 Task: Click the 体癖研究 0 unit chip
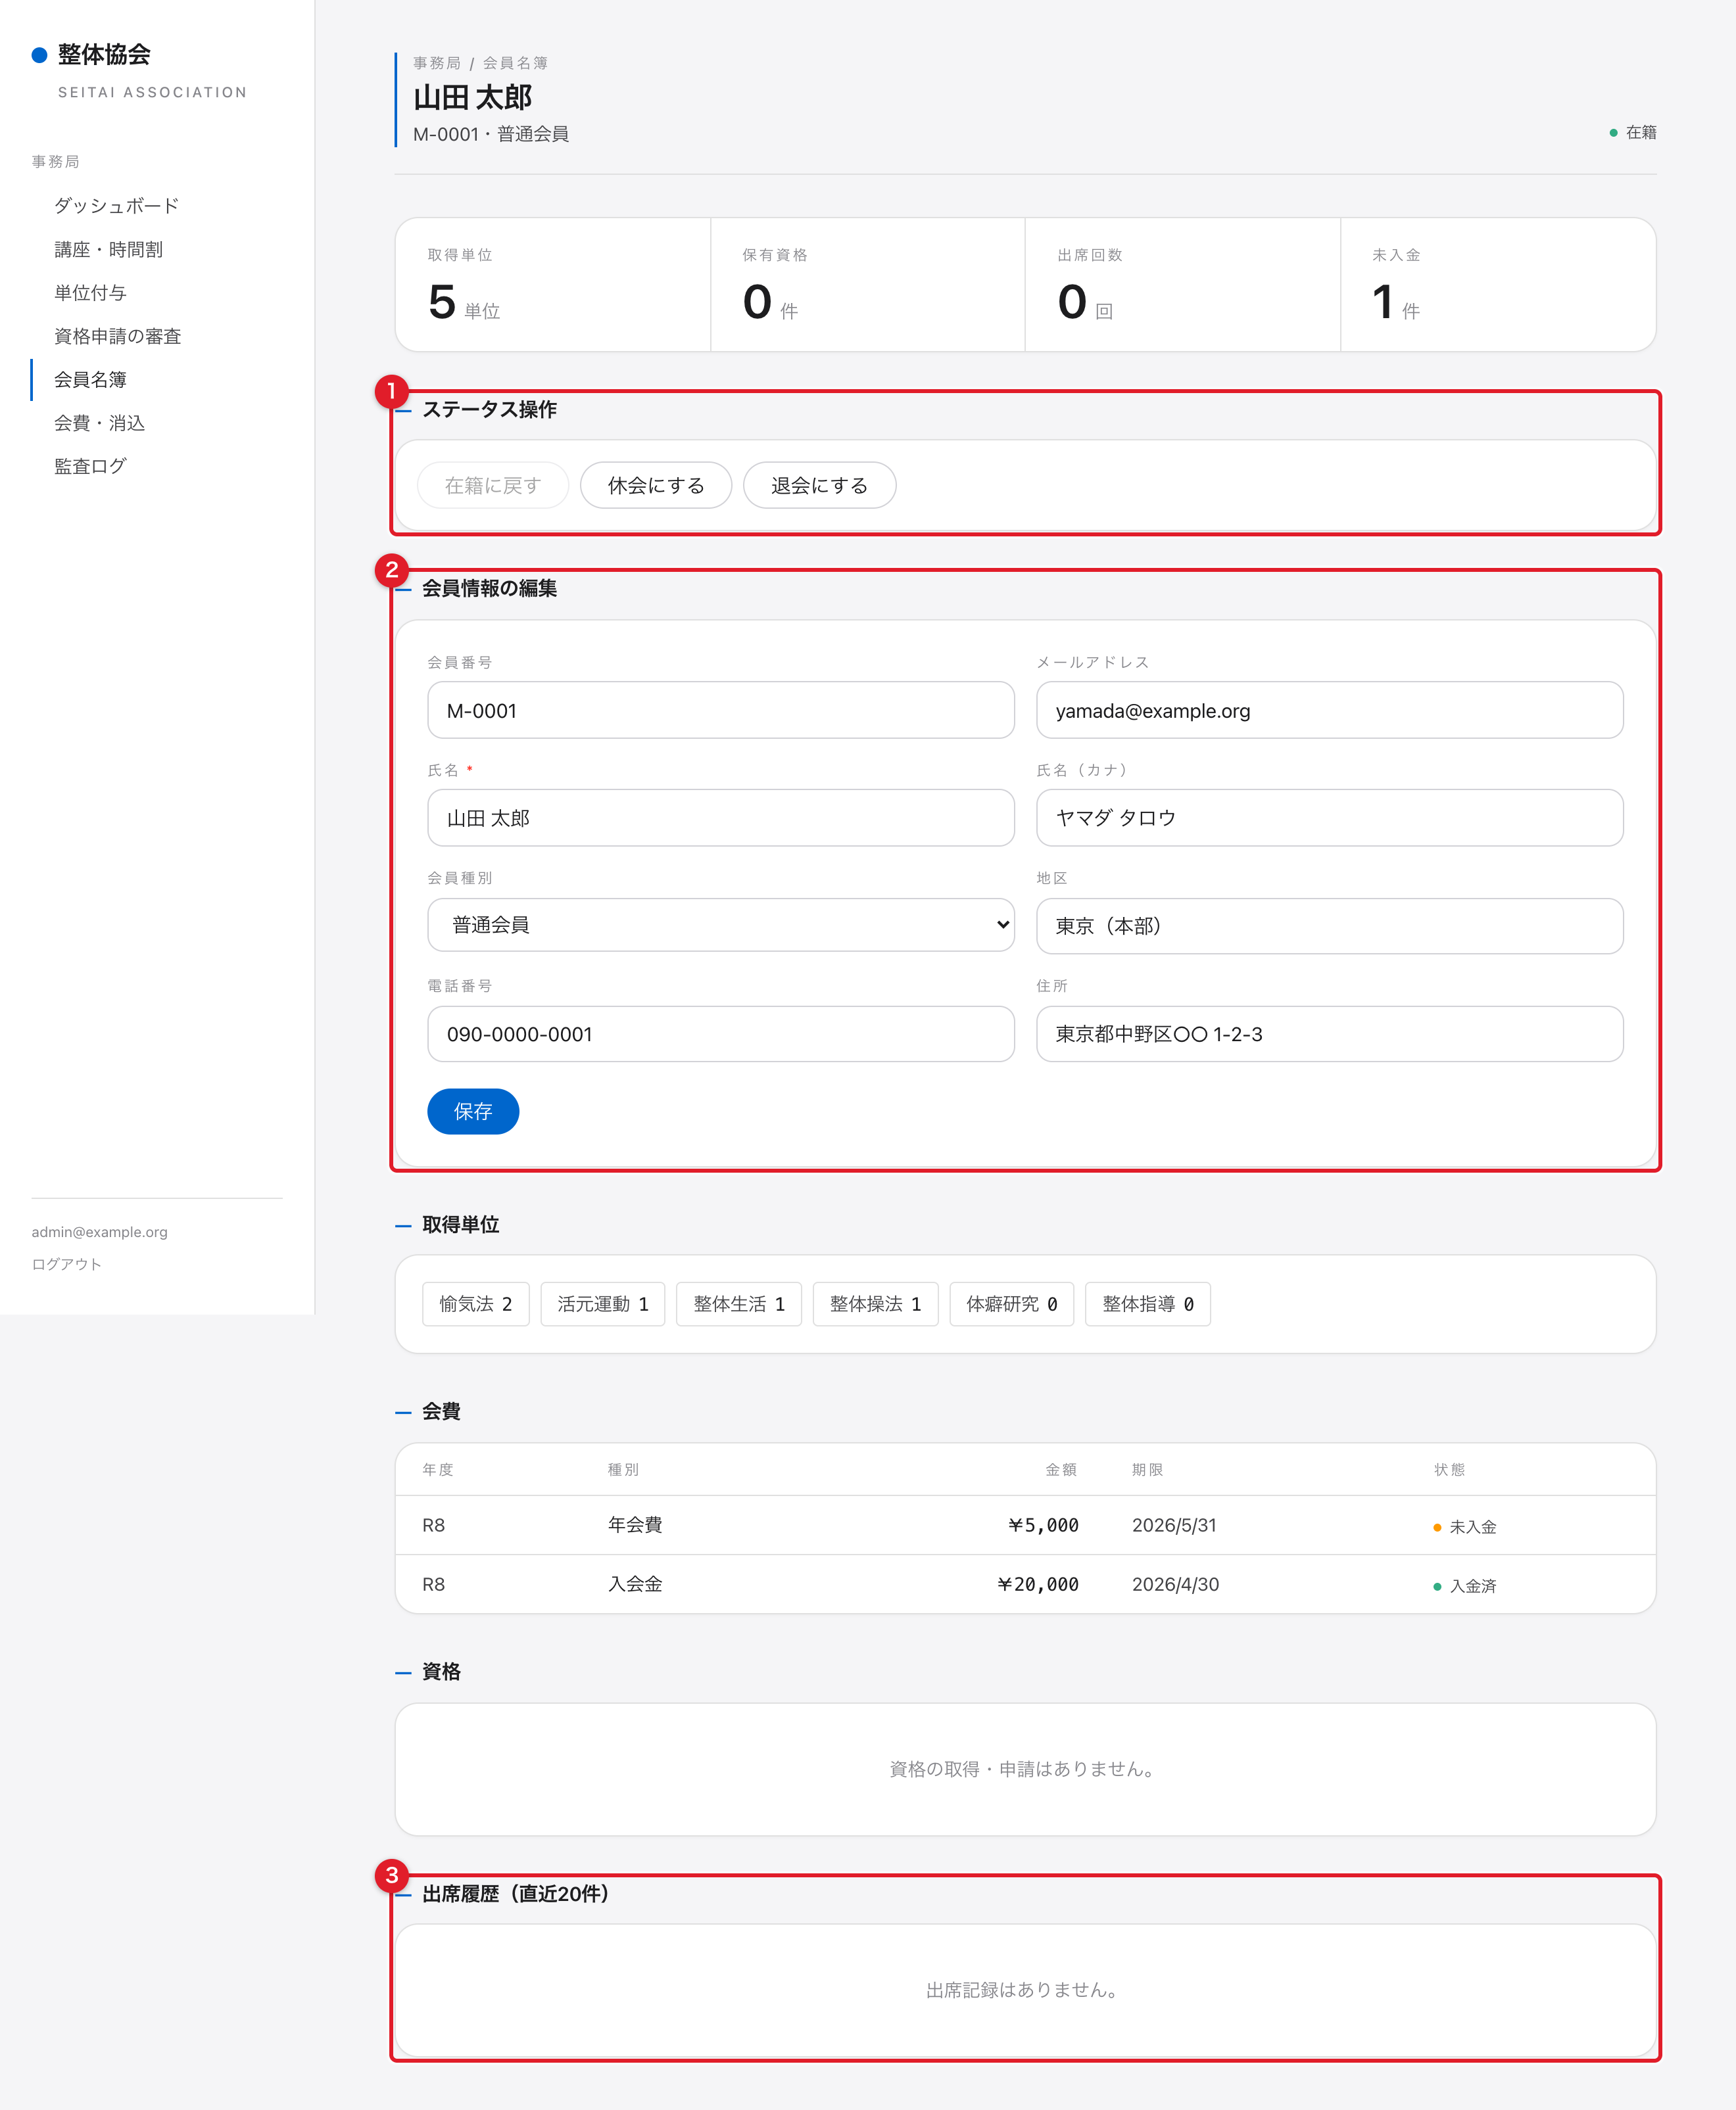coord(1012,1304)
